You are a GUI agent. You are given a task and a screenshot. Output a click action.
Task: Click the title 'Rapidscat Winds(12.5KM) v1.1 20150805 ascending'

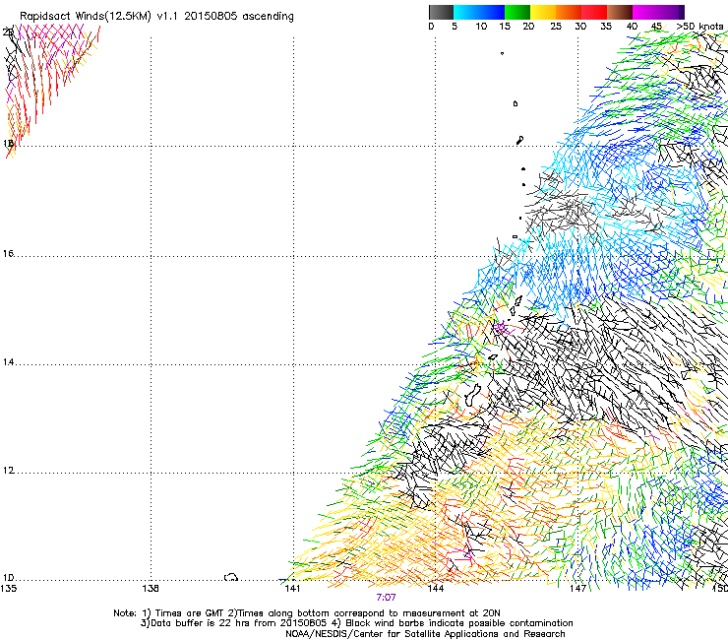[x=156, y=17]
